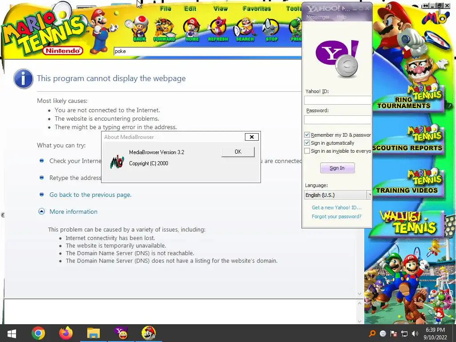Click the Sign In button
This screenshot has height=342, width=456.
(337, 168)
